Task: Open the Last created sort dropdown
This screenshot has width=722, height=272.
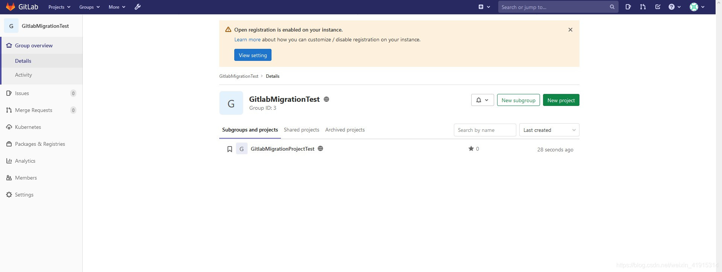Action: pos(549,130)
